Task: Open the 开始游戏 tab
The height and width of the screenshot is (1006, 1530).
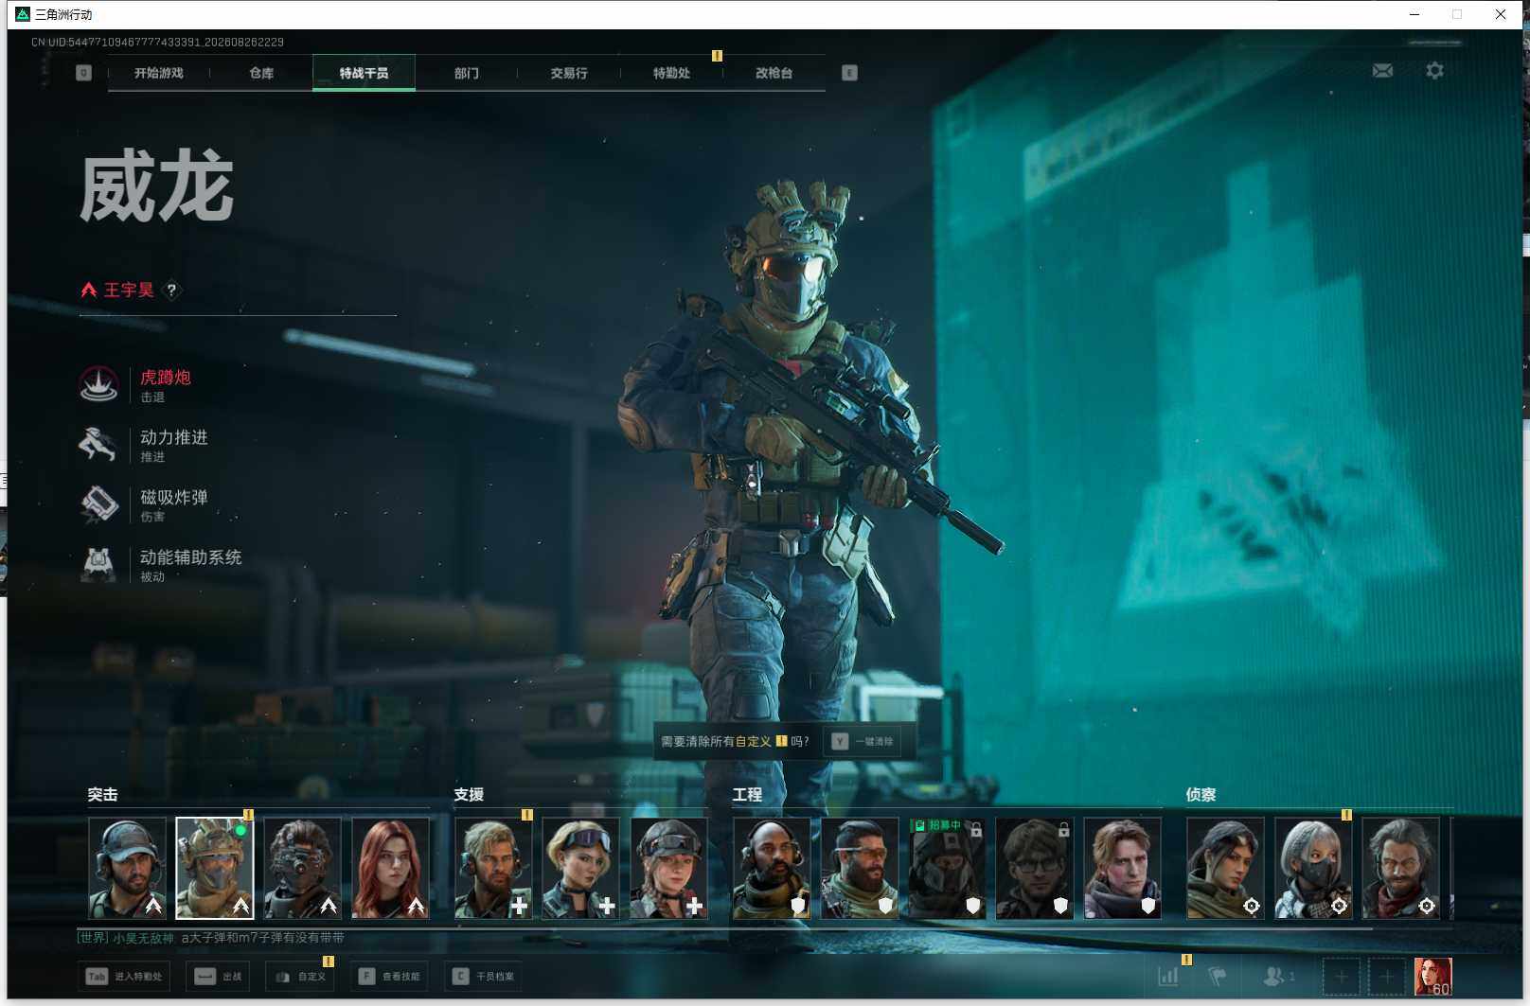Action: pyautogui.click(x=158, y=73)
